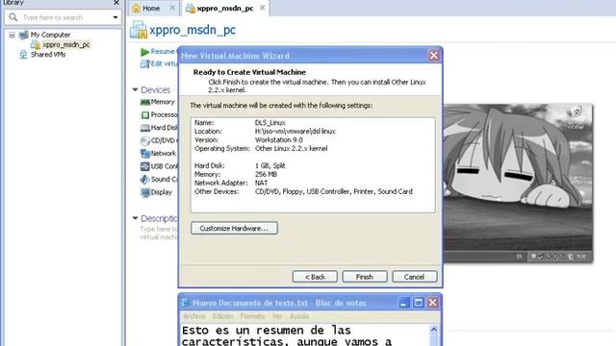Viewport: 616px width, 346px height.
Task: Click the Sound Card icon
Action: pos(145,180)
